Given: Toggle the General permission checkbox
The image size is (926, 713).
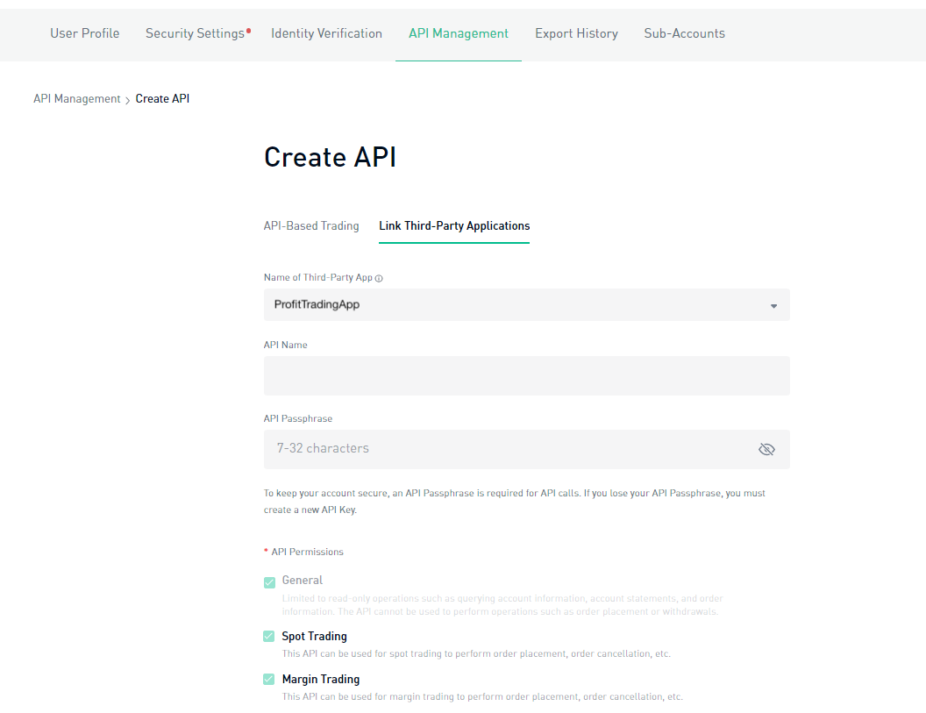Looking at the screenshot, I should pos(269,581).
